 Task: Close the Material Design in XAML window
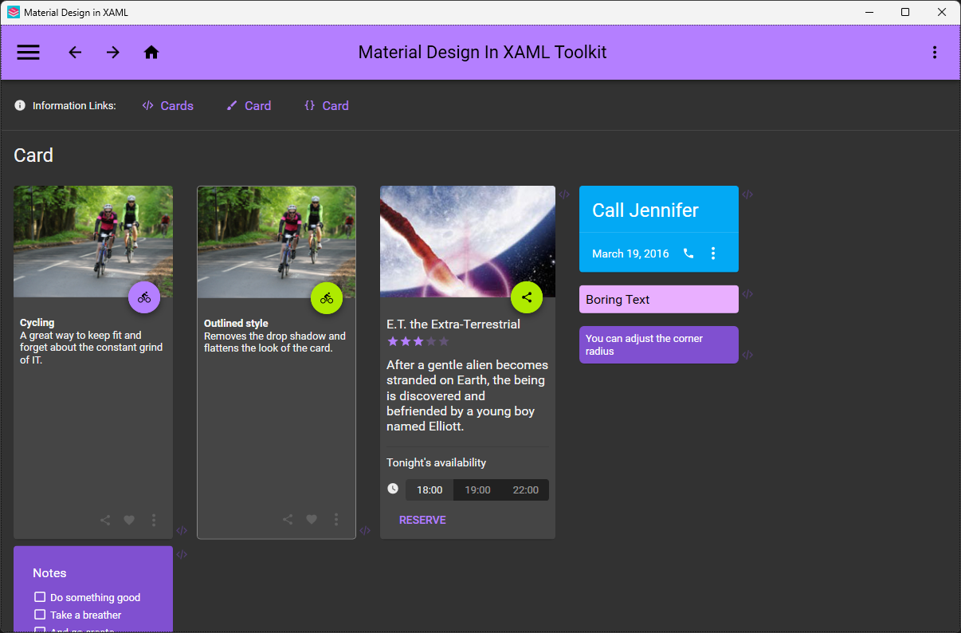[942, 12]
